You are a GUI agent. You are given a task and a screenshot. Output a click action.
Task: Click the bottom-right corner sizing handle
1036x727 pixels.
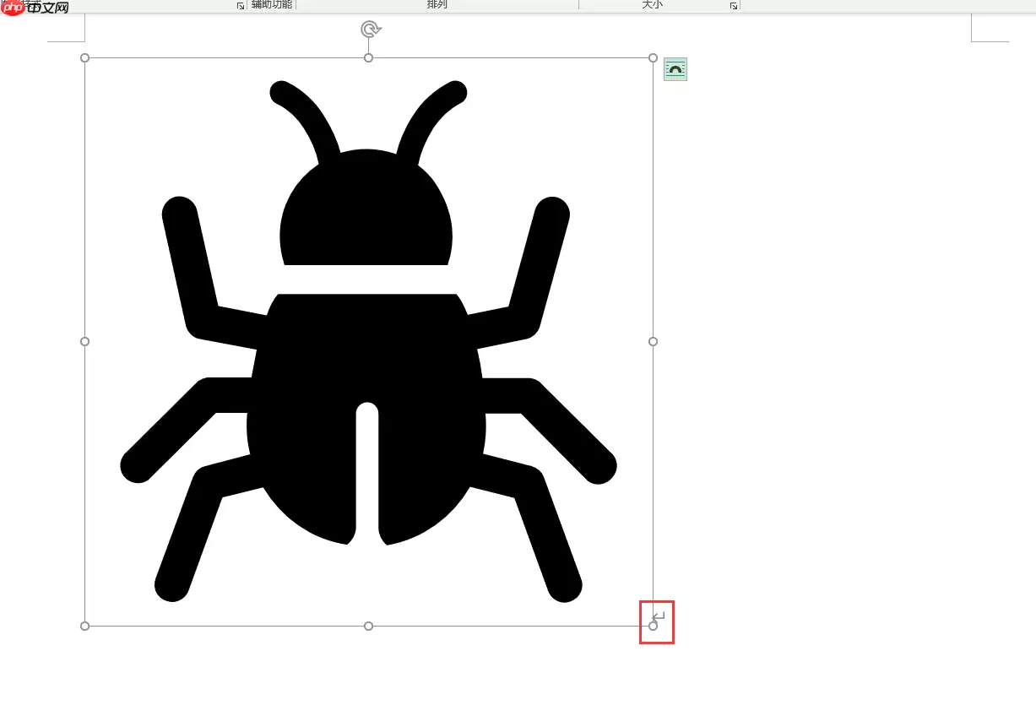click(653, 626)
